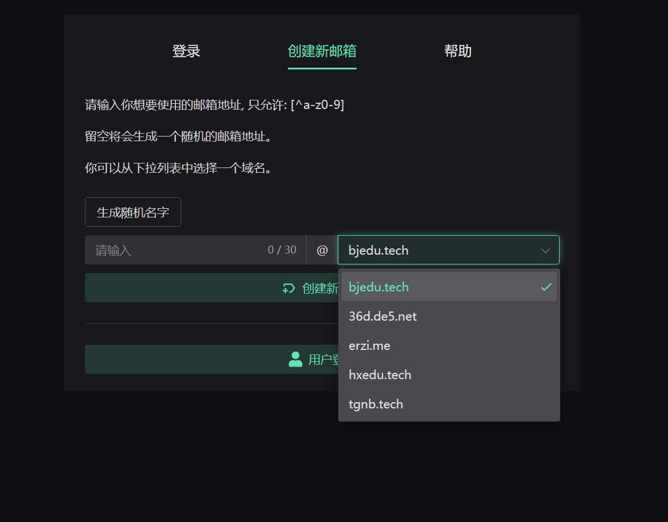Choose bjedu.tech in the domain list
The width and height of the screenshot is (668, 522).
[x=449, y=287]
